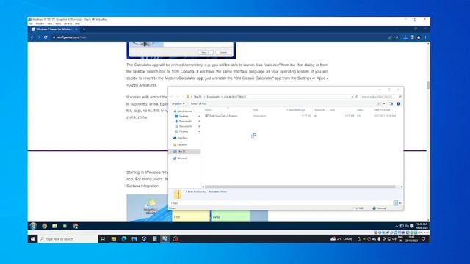The height and width of the screenshot is (264, 470).
Task: Click the guest Windows 7 style Start orb
Action: point(33,226)
